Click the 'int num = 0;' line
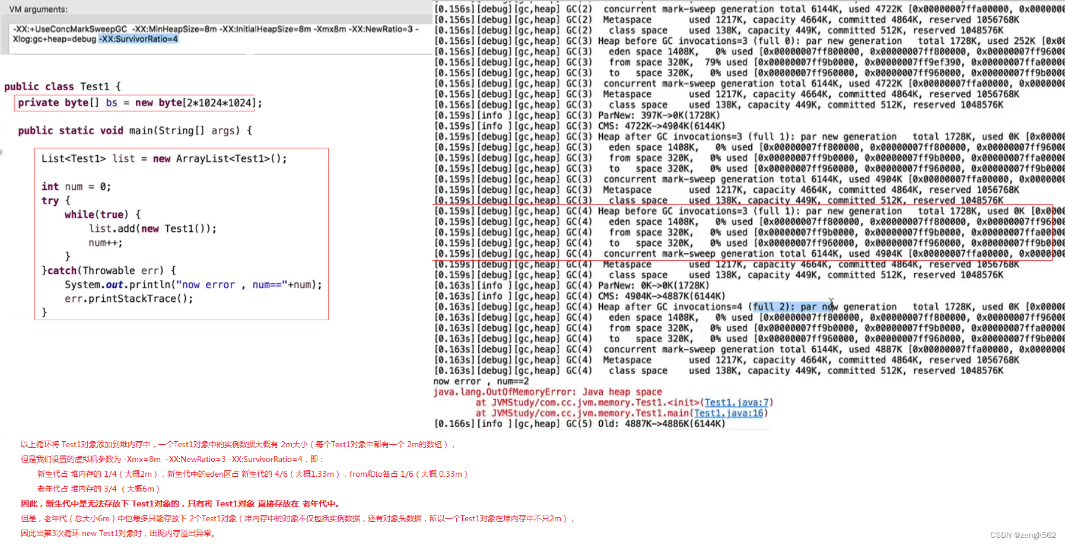The image size is (1065, 545). (76, 187)
